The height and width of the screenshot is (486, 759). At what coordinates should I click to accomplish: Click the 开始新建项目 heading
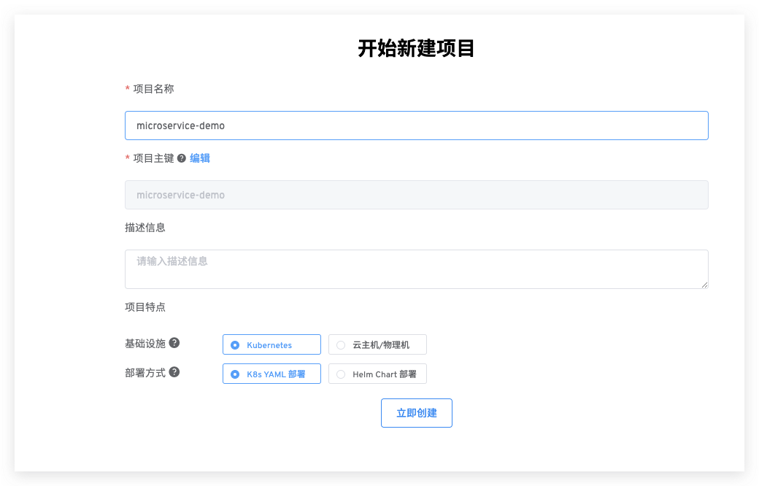coord(416,48)
